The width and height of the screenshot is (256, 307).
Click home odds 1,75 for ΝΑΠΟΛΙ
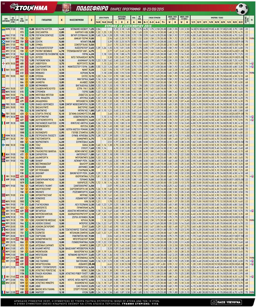click(x=31, y=277)
